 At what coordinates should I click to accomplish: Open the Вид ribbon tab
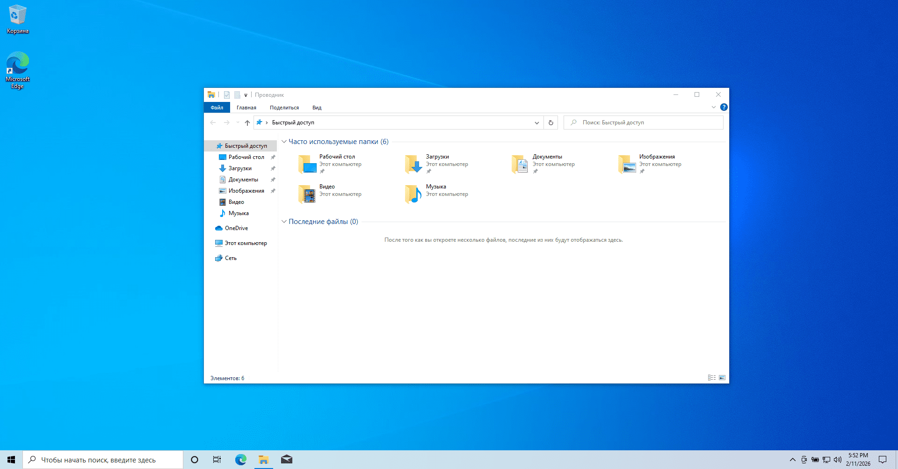tap(317, 108)
